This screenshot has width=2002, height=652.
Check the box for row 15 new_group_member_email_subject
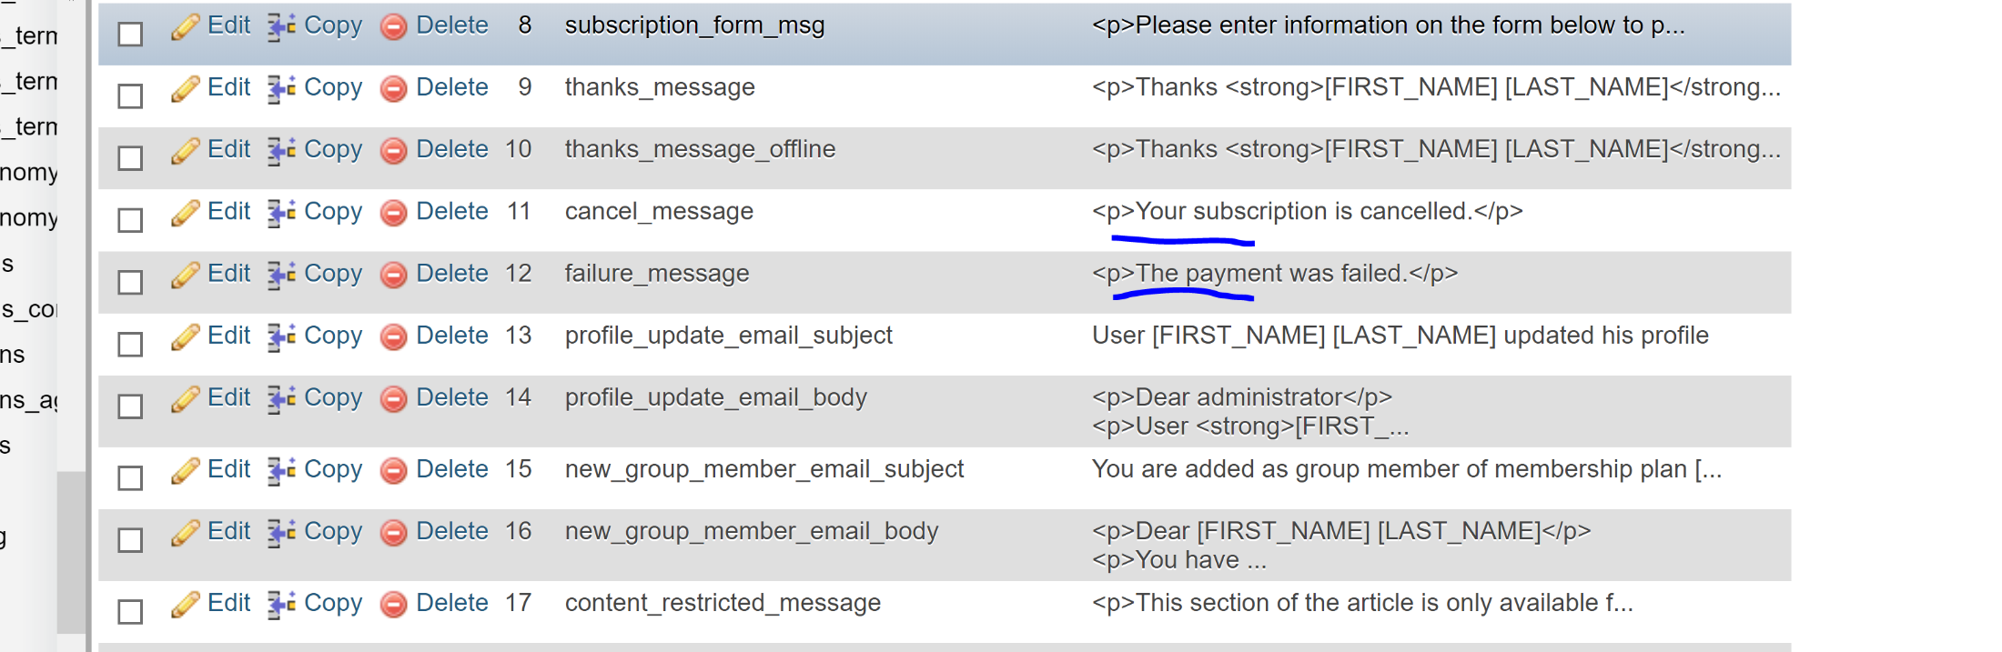coord(131,477)
